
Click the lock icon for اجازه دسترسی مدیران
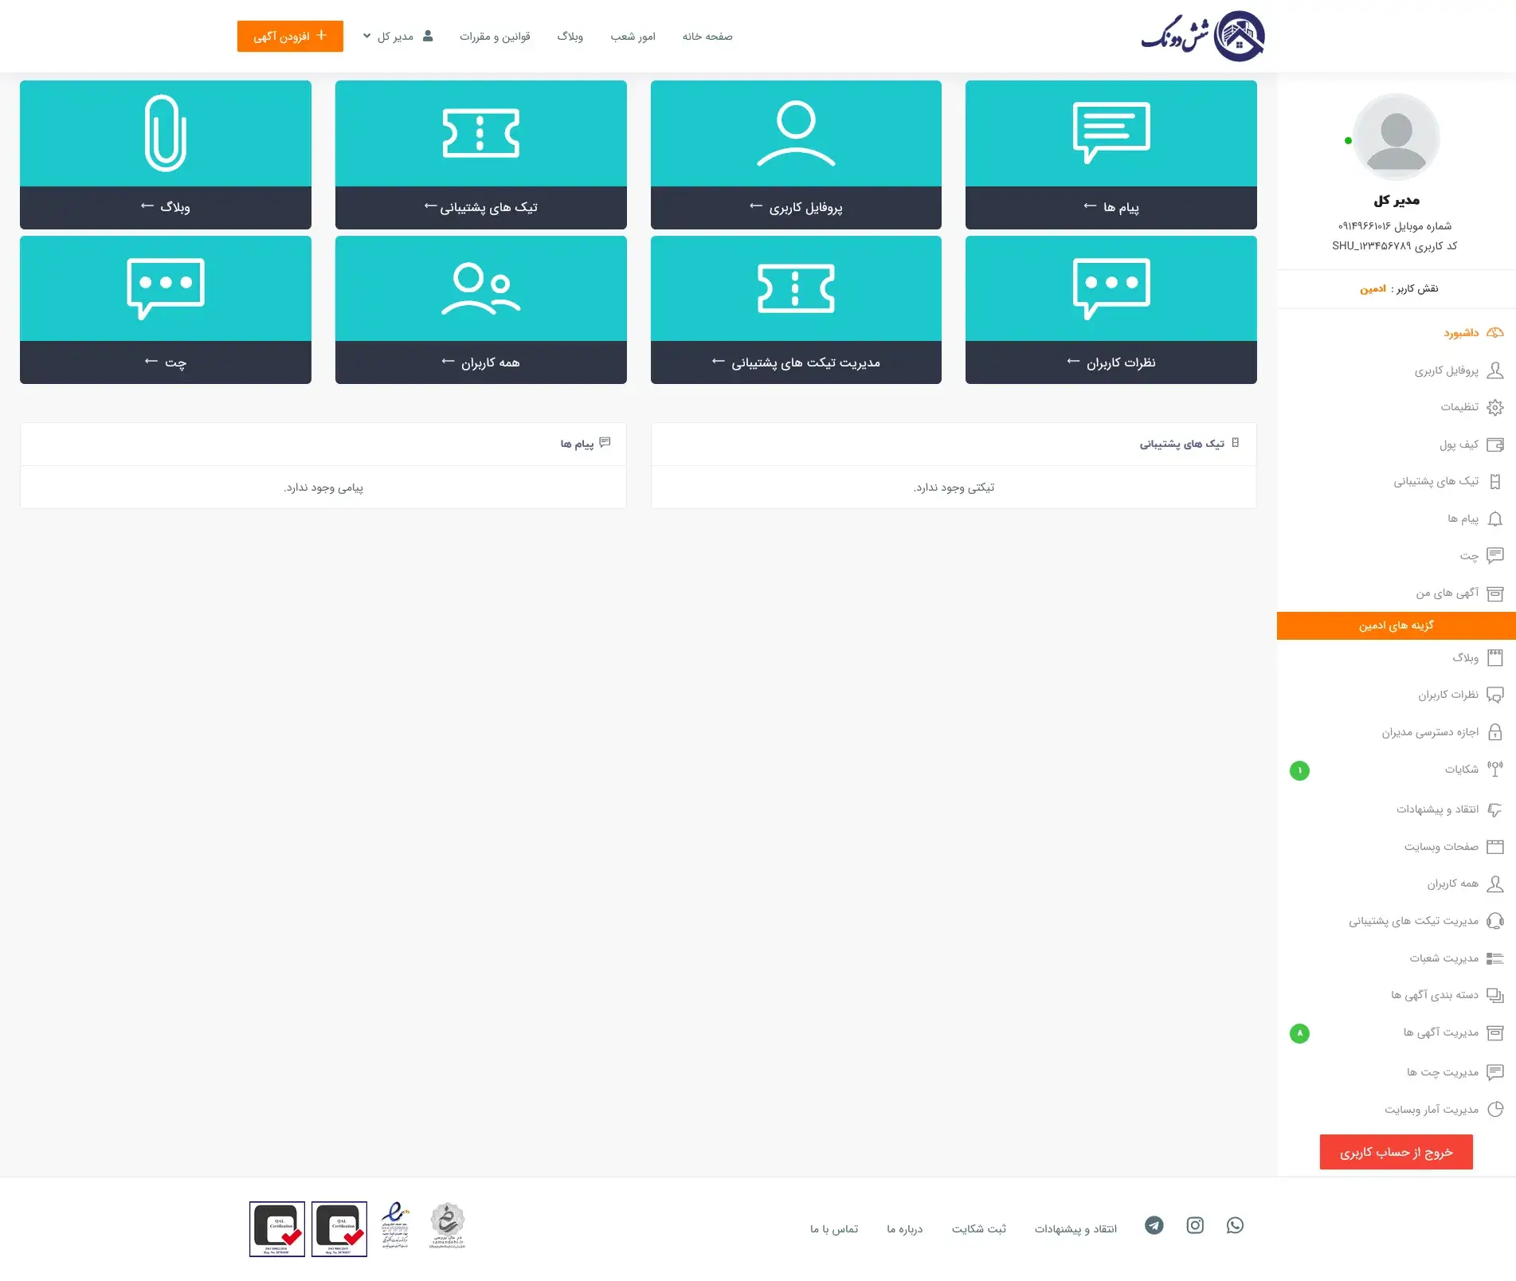pos(1495,732)
